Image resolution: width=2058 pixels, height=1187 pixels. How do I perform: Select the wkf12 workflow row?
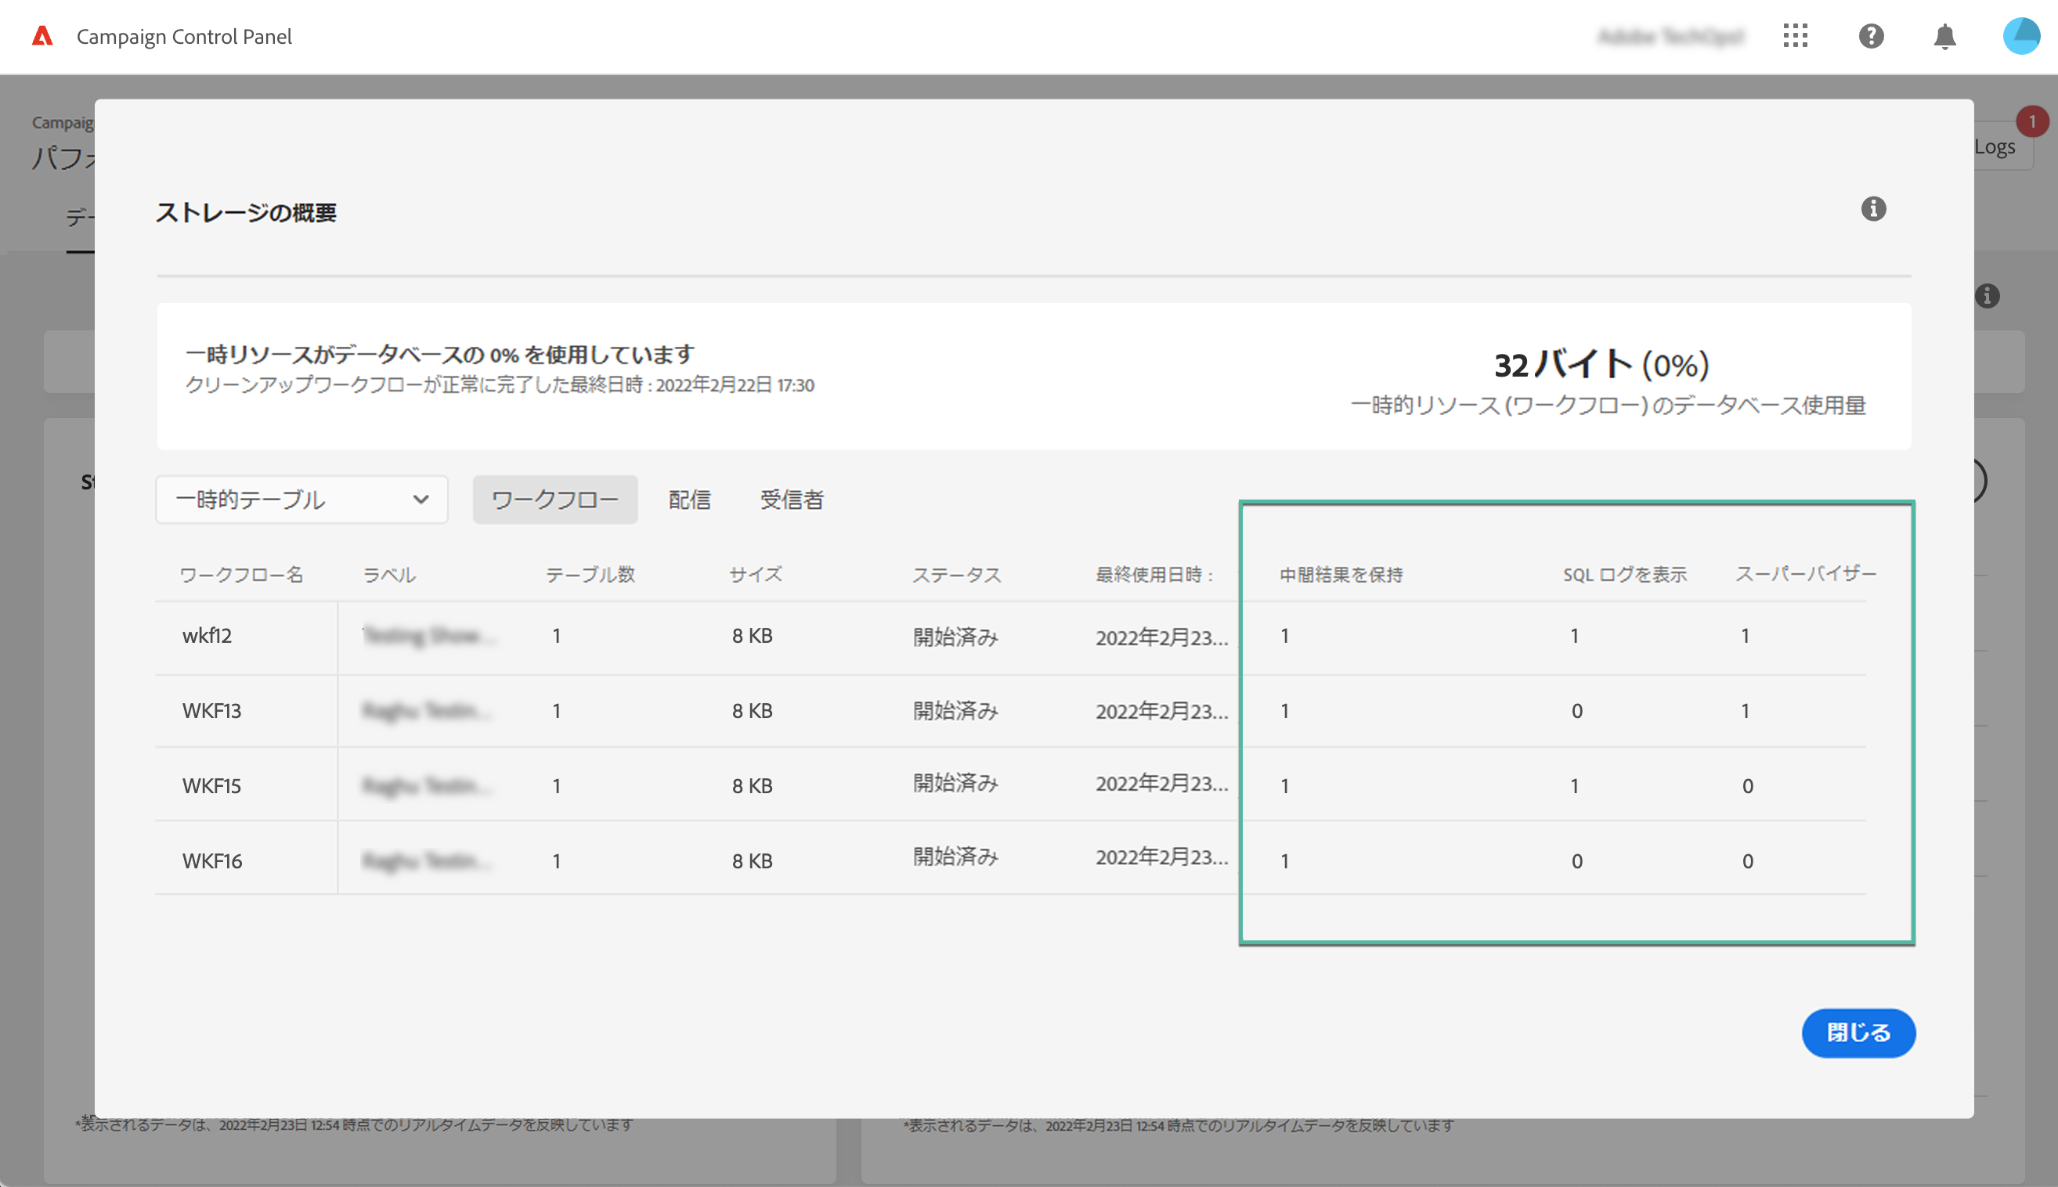pyautogui.click(x=207, y=636)
